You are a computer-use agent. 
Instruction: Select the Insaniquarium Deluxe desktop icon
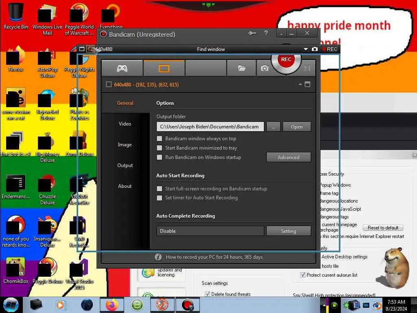tap(47, 231)
